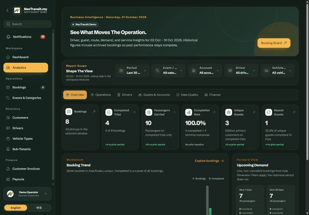
Task: Click the Completion Rate bar chart icon
Action: click(188, 112)
